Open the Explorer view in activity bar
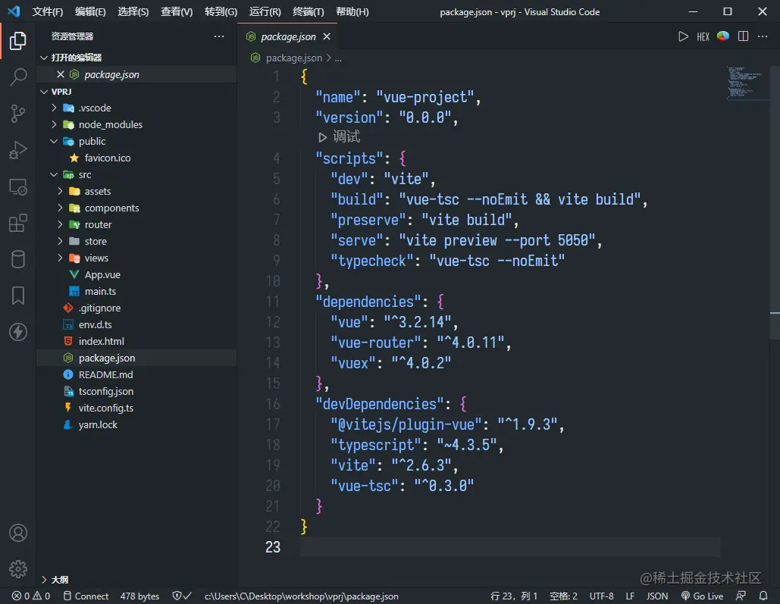 (x=18, y=41)
